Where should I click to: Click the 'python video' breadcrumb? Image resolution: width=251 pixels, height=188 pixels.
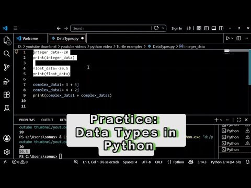(x=101, y=46)
